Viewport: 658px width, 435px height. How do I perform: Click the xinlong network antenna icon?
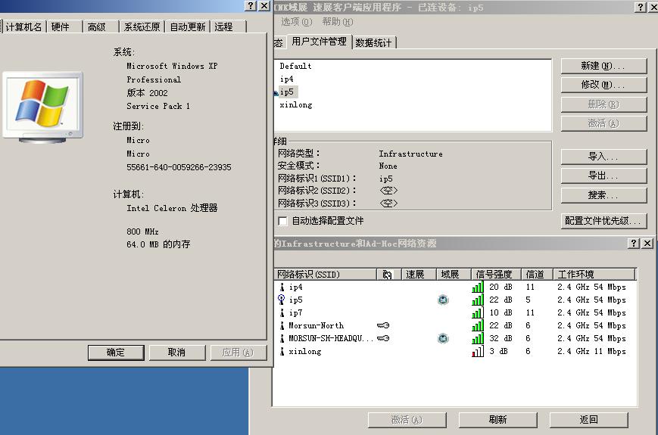pos(282,351)
